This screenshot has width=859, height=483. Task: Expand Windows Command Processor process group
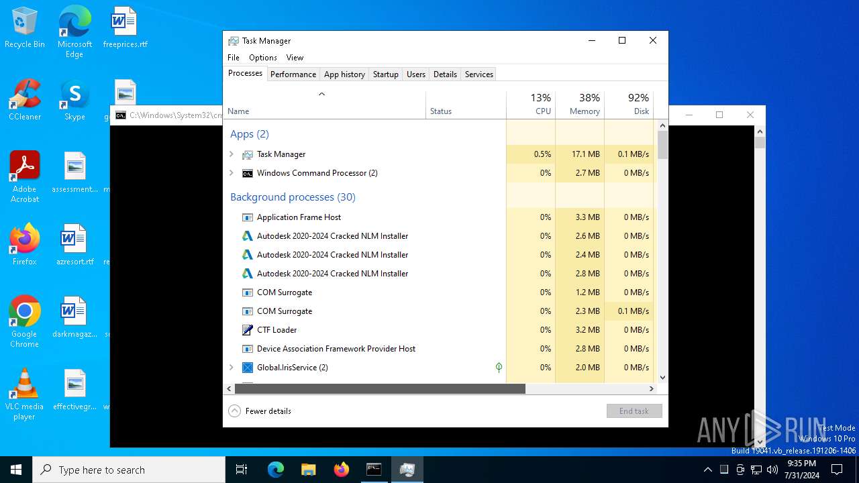pyautogui.click(x=232, y=173)
